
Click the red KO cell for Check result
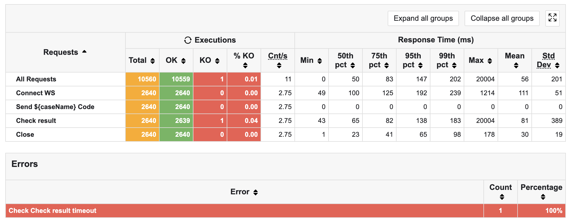click(210, 121)
